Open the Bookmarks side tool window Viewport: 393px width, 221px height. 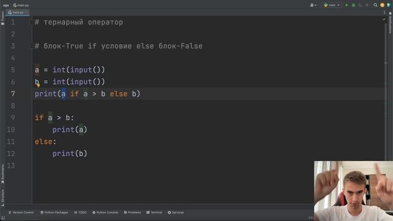2,174
